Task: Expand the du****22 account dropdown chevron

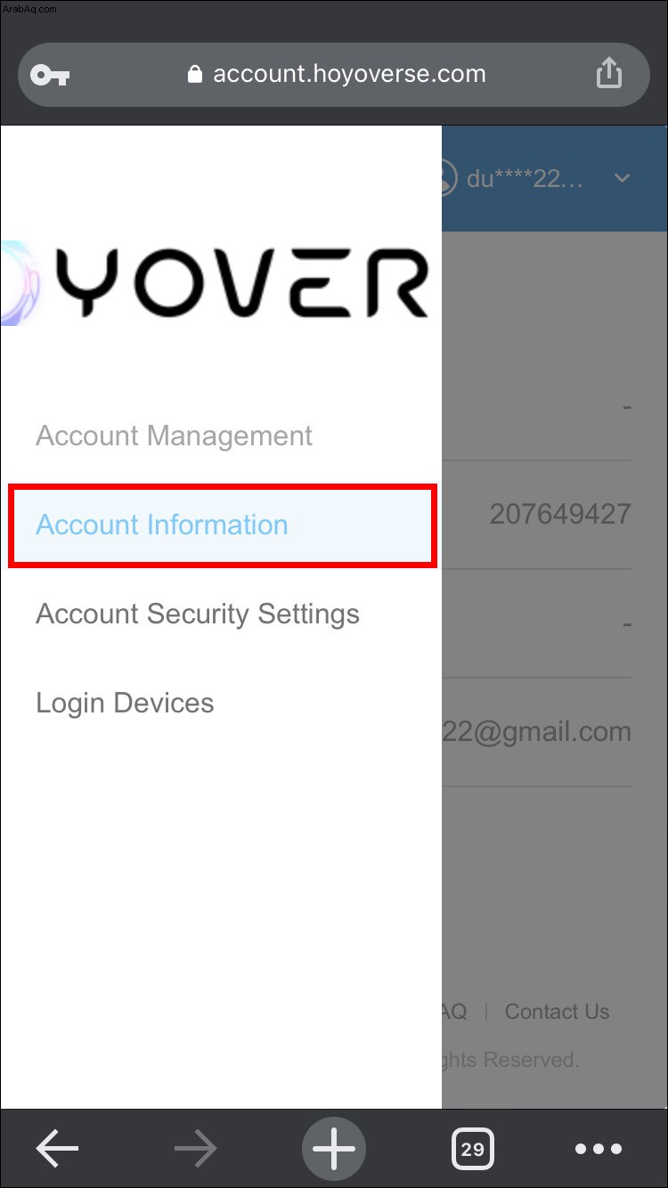Action: coord(623,178)
